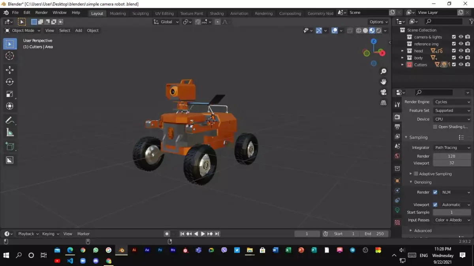The width and height of the screenshot is (474, 266).
Task: Activate the 3D Cursor tool
Action: (x=10, y=56)
